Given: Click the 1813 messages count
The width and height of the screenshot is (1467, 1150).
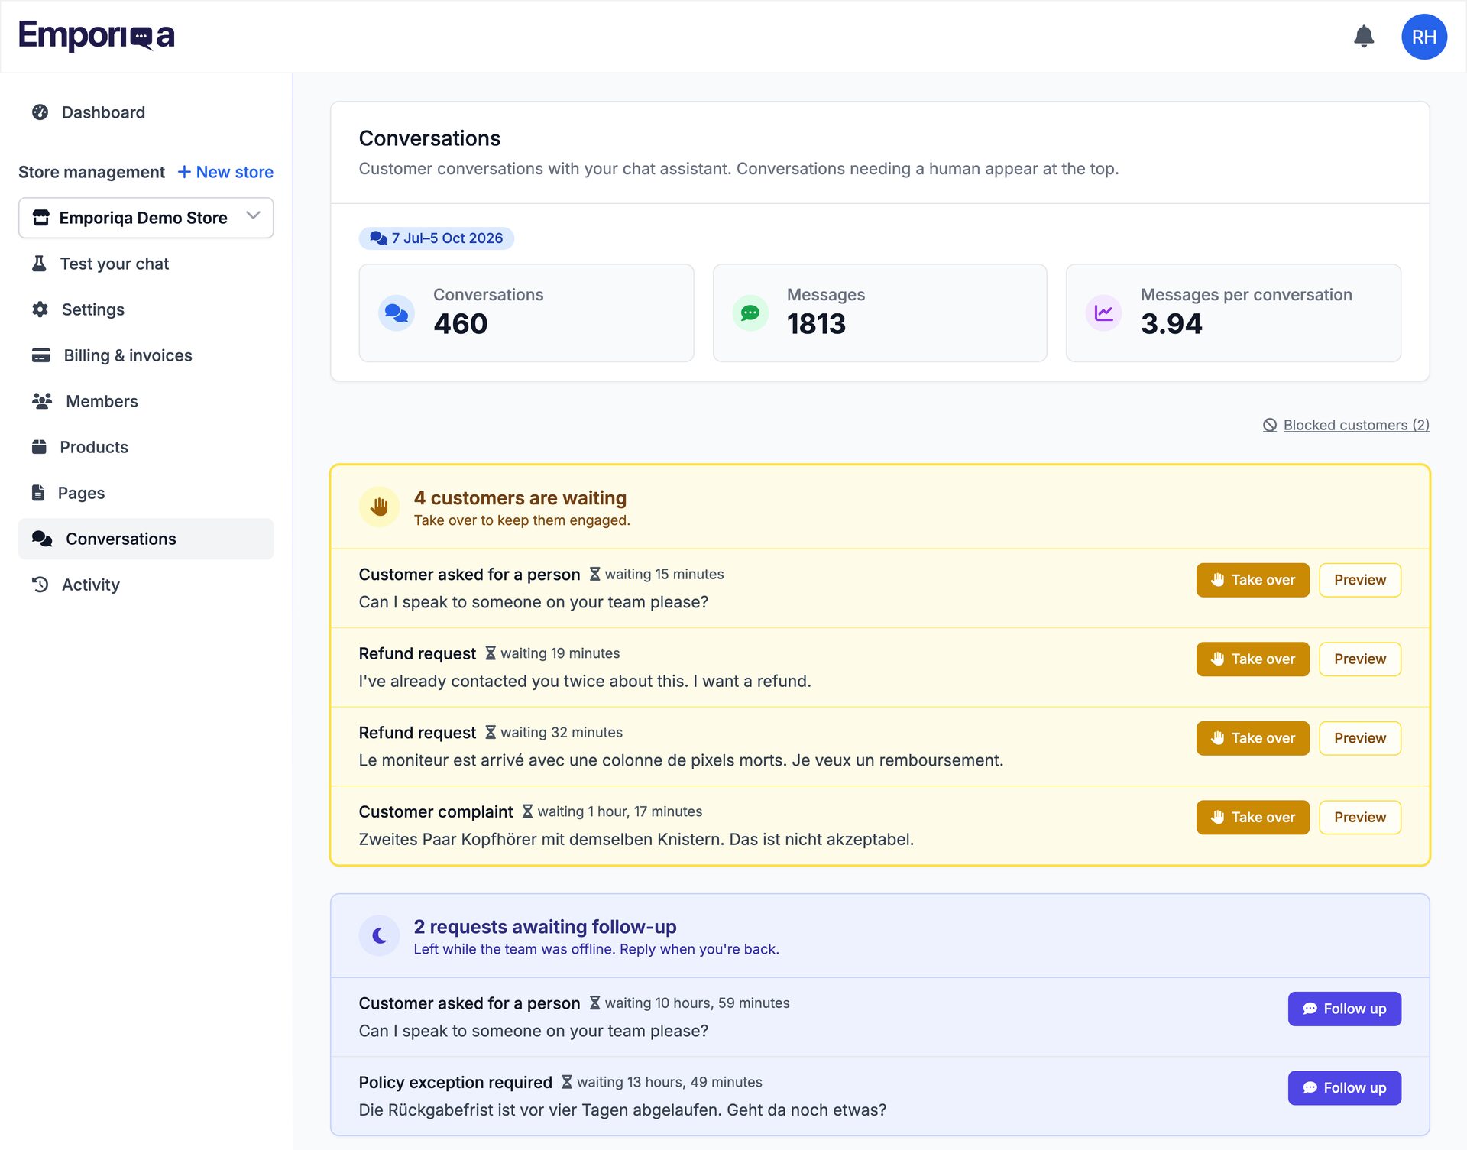Looking at the screenshot, I should tap(816, 324).
